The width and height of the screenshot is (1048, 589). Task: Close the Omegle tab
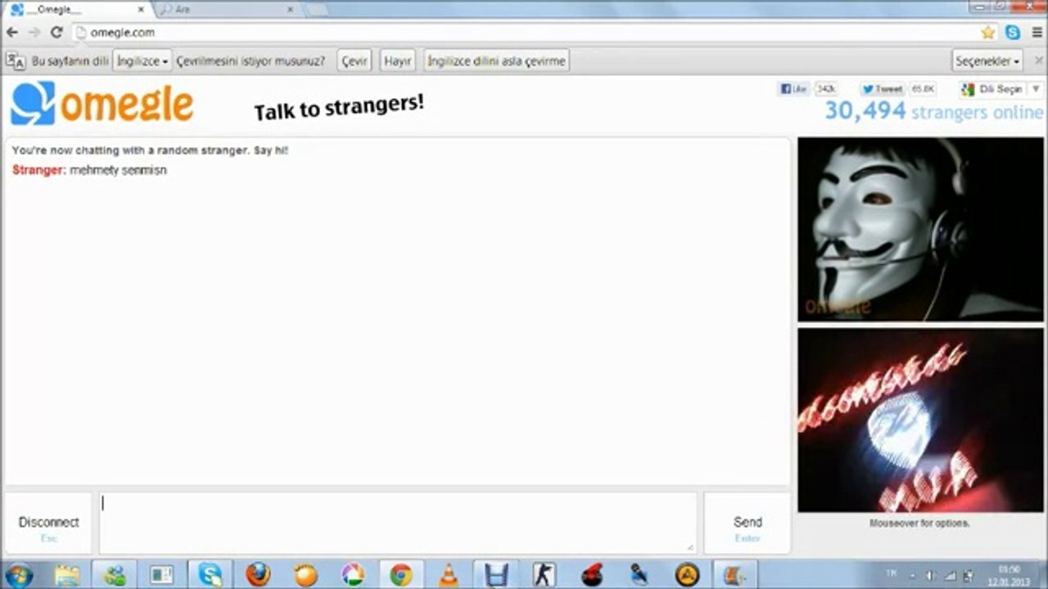pos(140,10)
